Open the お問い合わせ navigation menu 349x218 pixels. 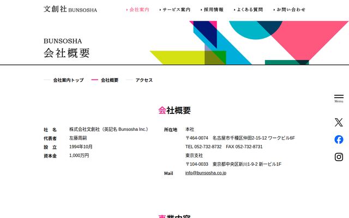pyautogui.click(x=290, y=10)
